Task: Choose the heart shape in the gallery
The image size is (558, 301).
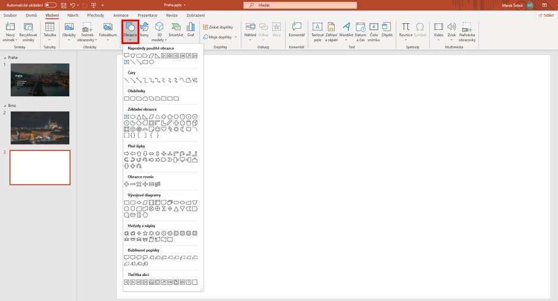Action: point(164,129)
